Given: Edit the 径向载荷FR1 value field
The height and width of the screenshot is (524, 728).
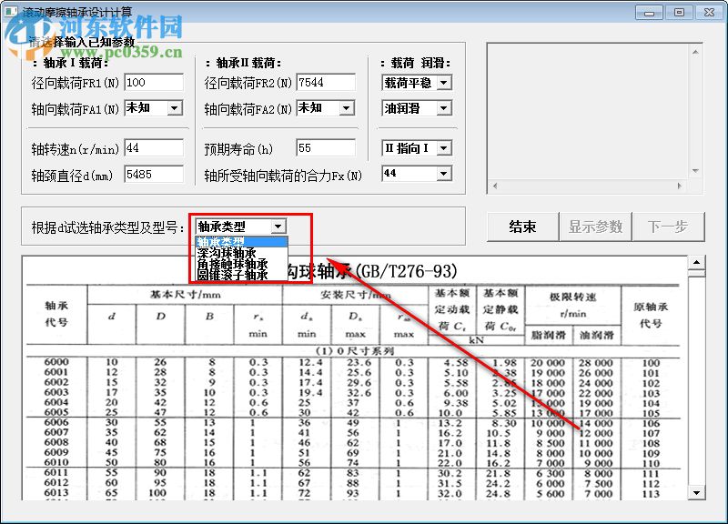Looking at the screenshot, I should pyautogui.click(x=153, y=82).
